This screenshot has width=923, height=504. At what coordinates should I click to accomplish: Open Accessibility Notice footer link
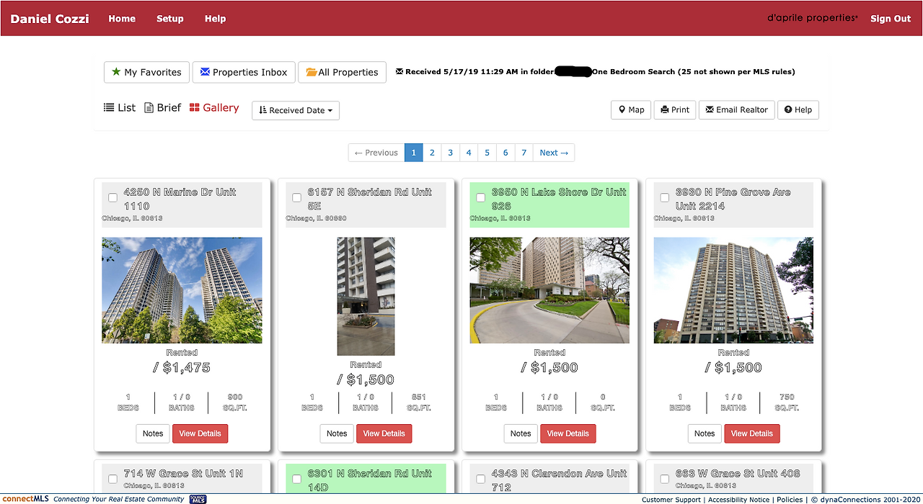739,500
